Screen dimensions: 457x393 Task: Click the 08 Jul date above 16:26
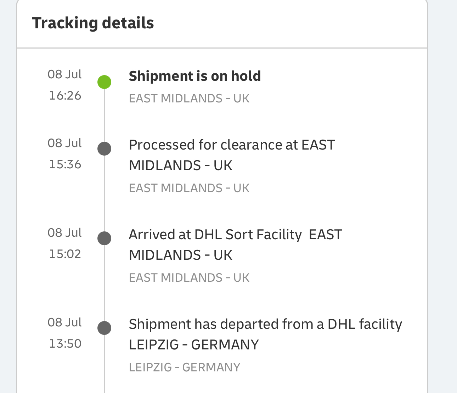[x=64, y=74]
